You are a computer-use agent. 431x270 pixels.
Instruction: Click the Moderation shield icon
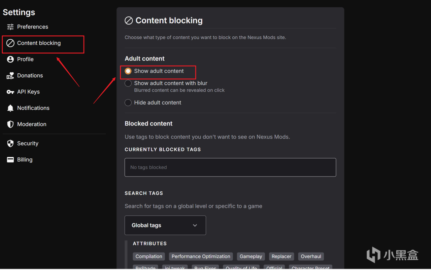tap(10, 124)
